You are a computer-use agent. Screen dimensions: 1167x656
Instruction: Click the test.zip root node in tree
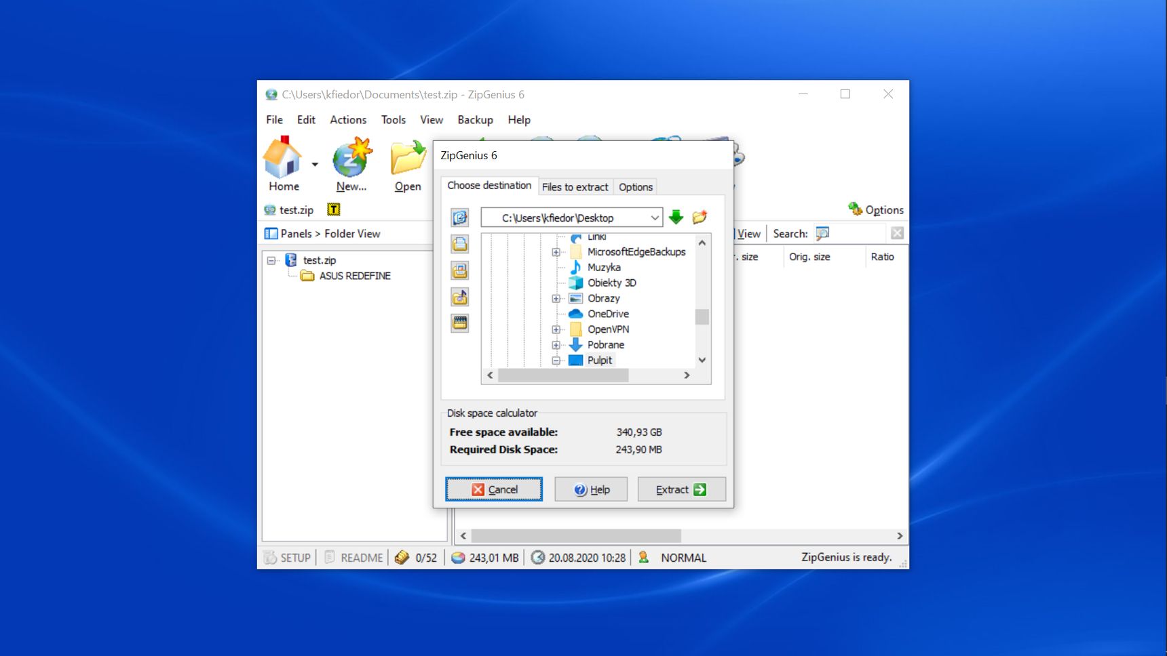click(x=319, y=260)
